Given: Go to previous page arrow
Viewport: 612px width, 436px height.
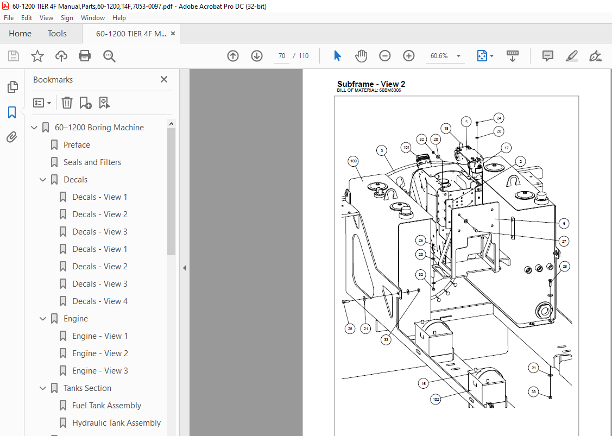Looking at the screenshot, I should tap(233, 56).
